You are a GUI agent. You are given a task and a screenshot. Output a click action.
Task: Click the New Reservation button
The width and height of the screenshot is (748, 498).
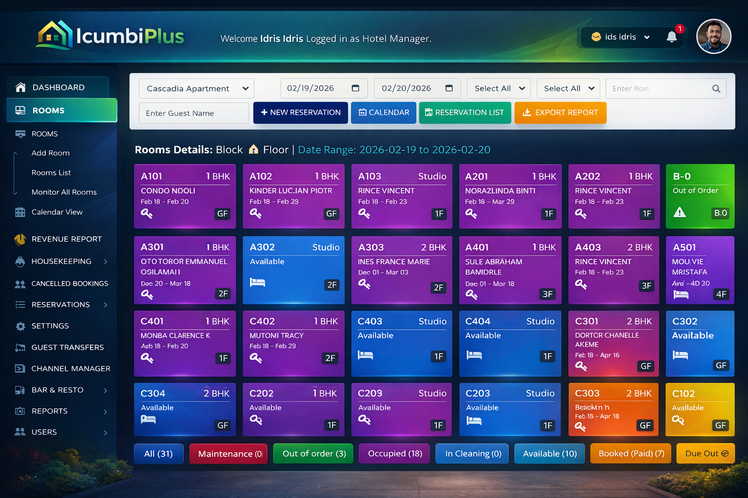(x=300, y=112)
